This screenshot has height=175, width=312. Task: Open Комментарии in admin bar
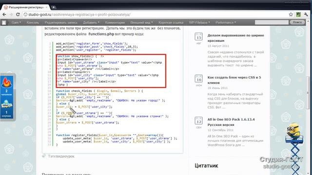tap(115, 22)
